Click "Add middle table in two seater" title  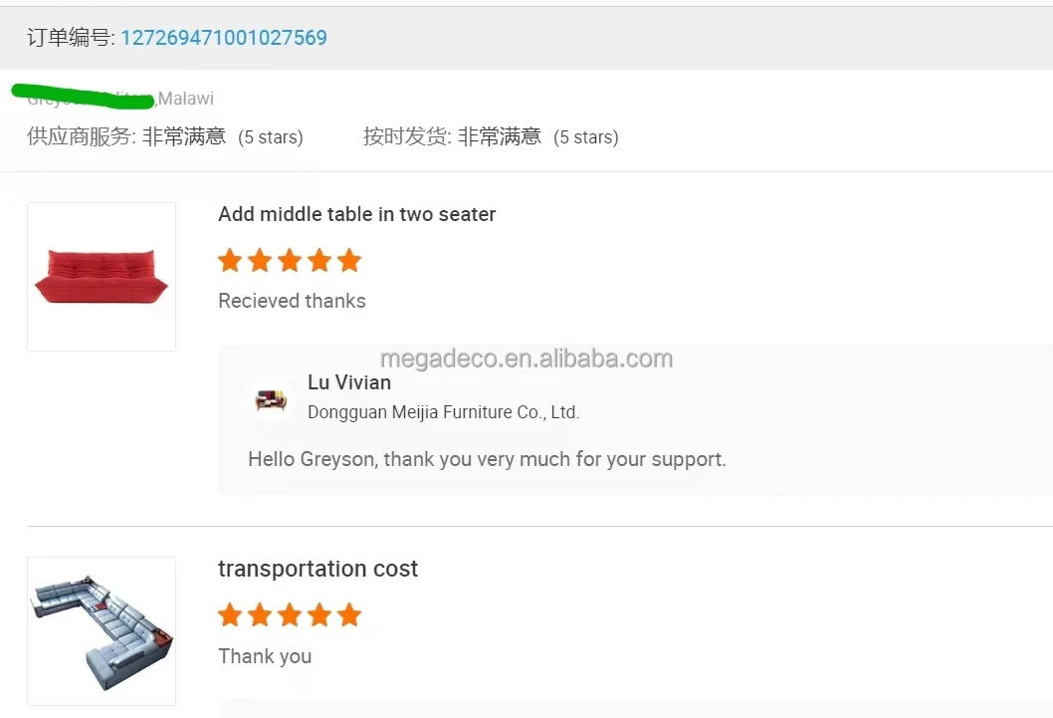(x=356, y=214)
